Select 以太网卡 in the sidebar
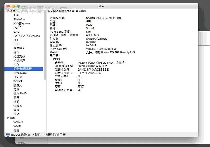 point(19,48)
